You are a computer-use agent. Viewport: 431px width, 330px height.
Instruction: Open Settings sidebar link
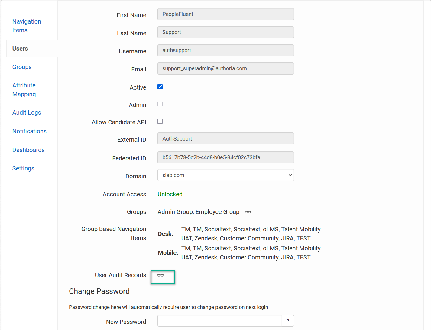(x=23, y=168)
